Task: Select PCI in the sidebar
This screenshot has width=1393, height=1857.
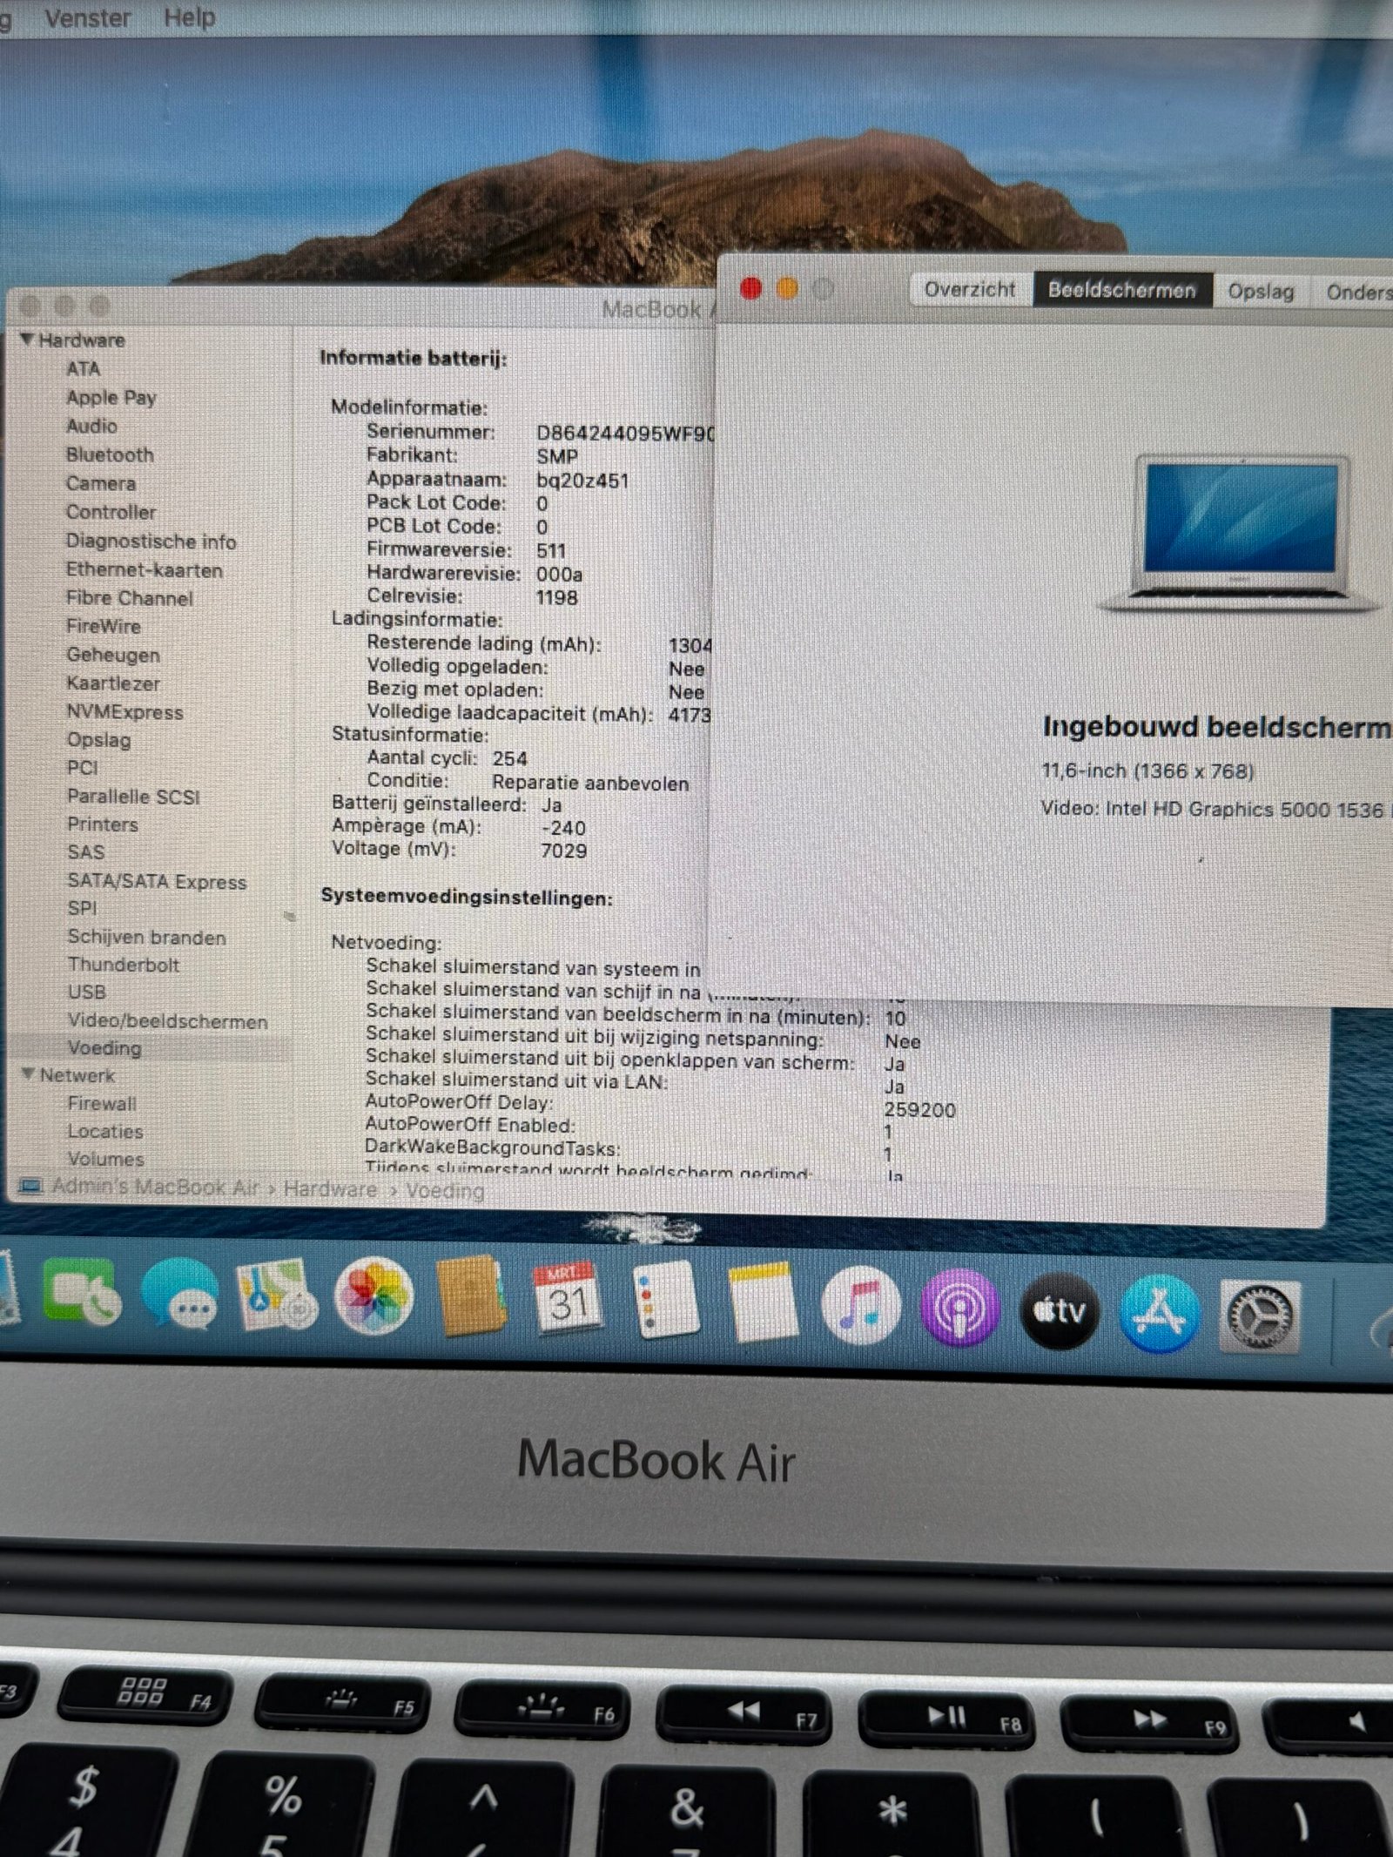Action: (x=83, y=768)
